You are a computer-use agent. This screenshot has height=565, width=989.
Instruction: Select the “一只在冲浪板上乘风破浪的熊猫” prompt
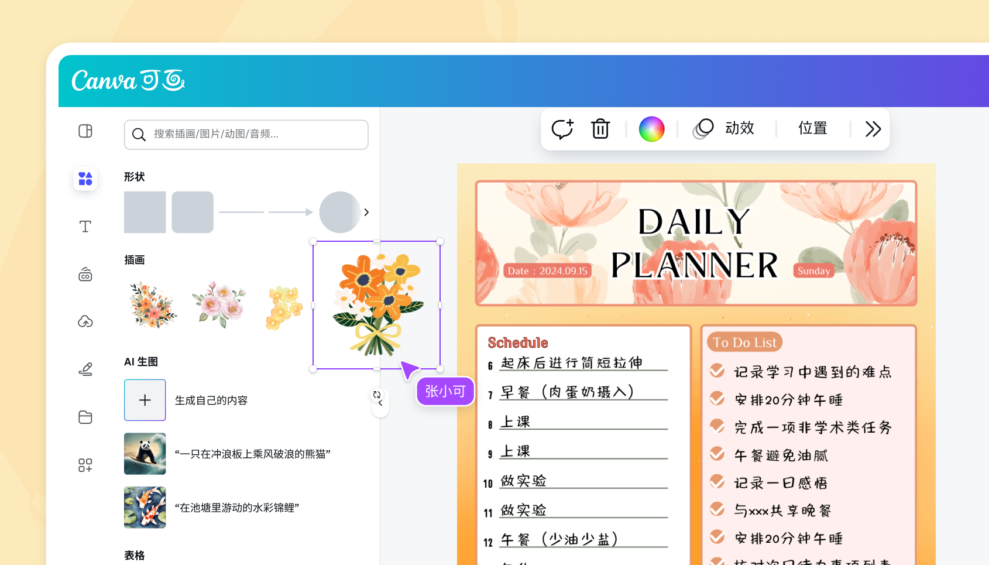[x=253, y=454]
